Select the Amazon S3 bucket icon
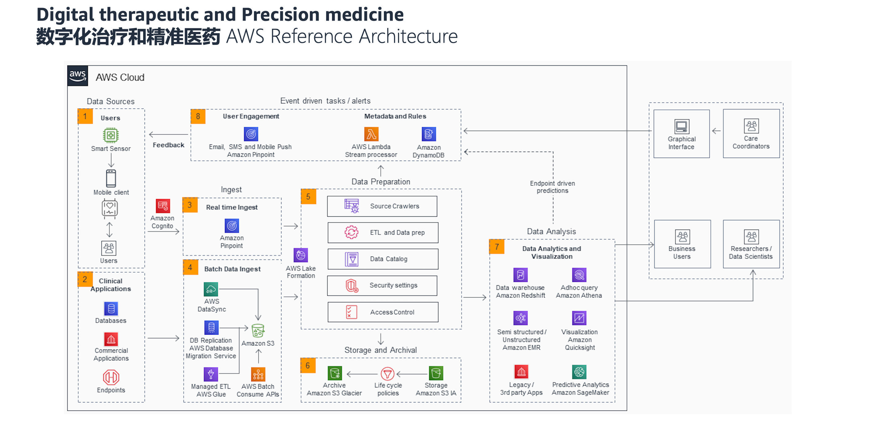This screenshot has height=441, width=871. pyautogui.click(x=258, y=331)
